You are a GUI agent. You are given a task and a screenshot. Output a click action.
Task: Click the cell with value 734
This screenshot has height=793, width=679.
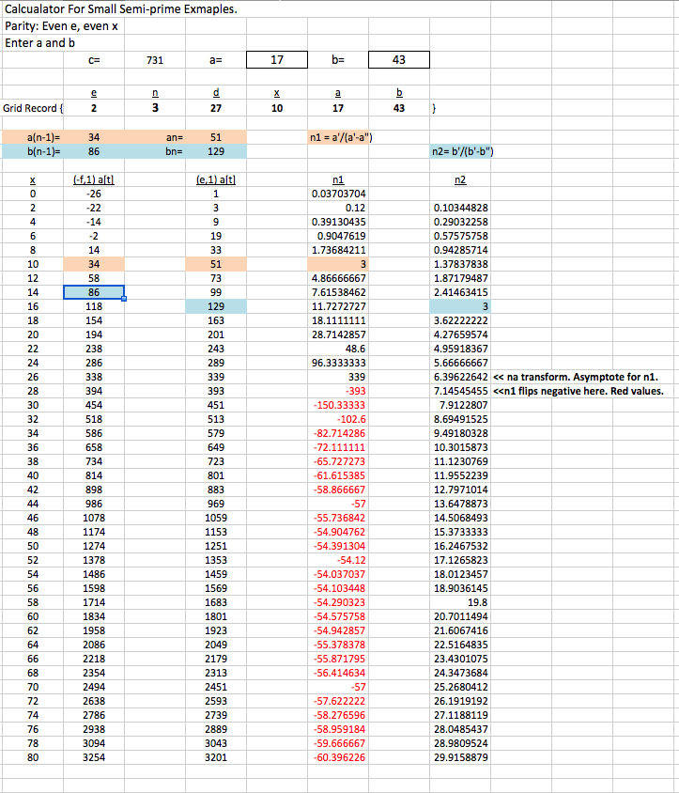[94, 461]
